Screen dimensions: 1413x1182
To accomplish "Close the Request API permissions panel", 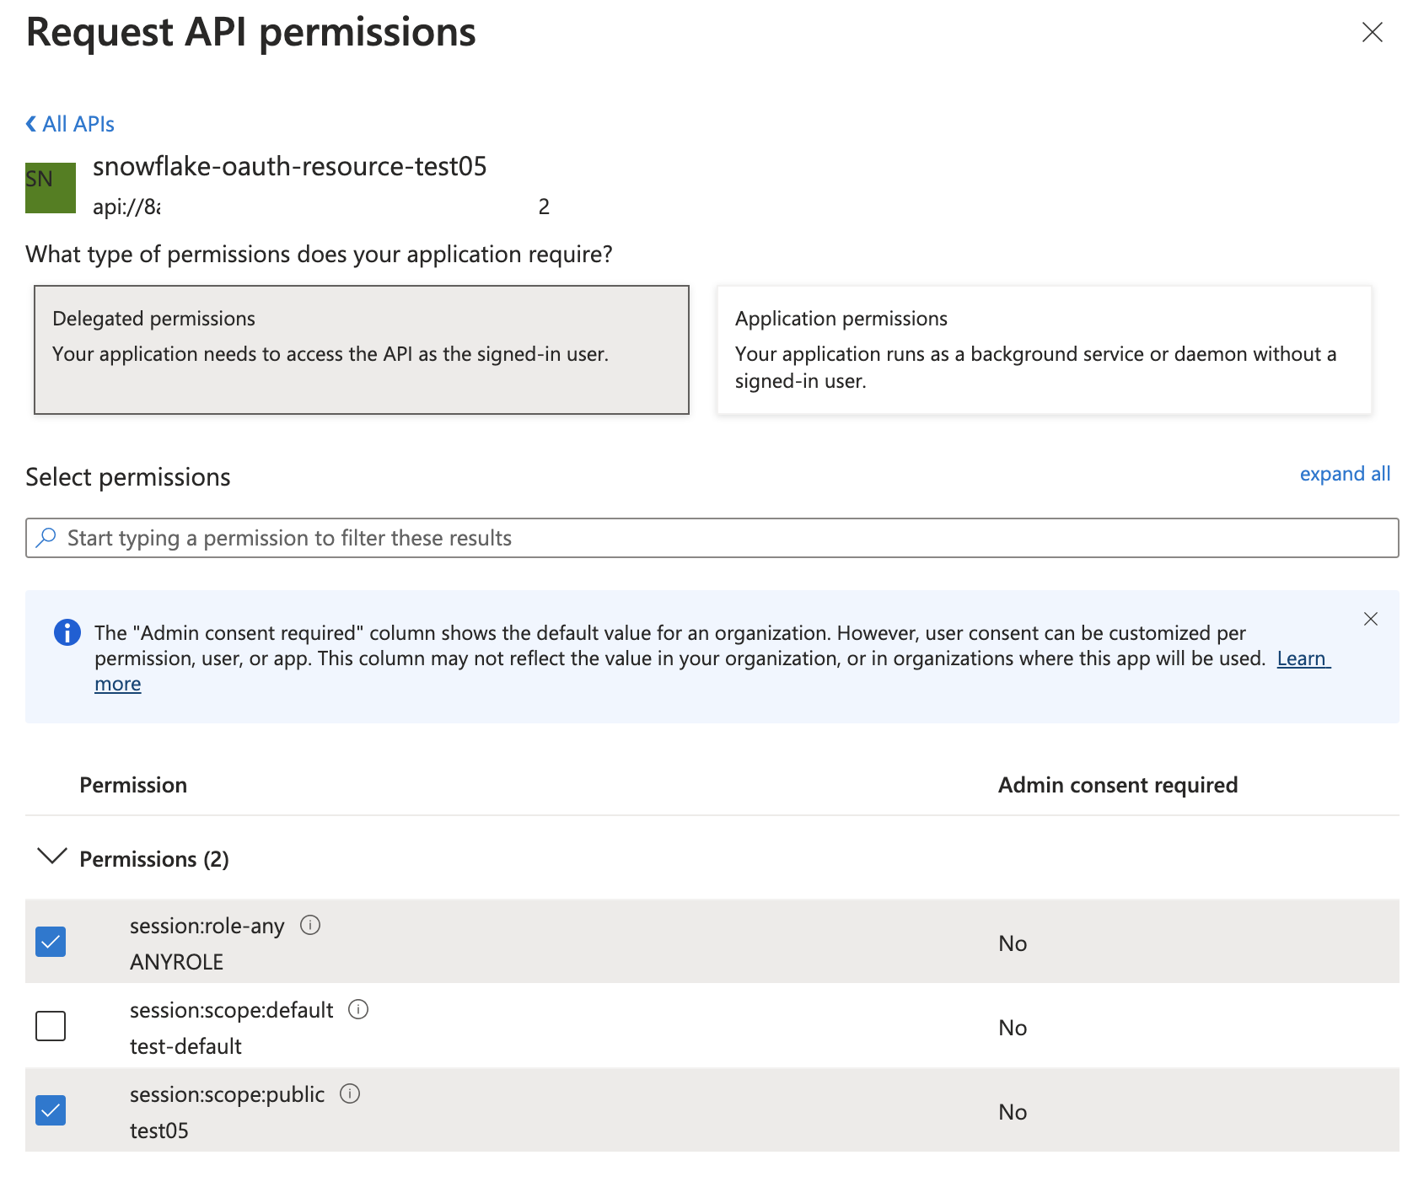I will pos(1372,33).
